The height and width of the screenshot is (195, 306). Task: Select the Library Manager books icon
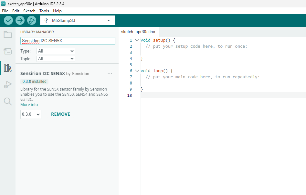coord(8,68)
